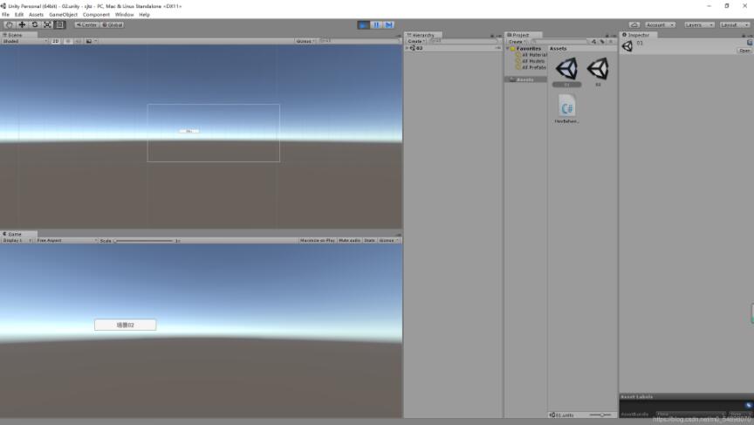Select All Models favorite
Viewport: 754px width, 425px height.
530,61
